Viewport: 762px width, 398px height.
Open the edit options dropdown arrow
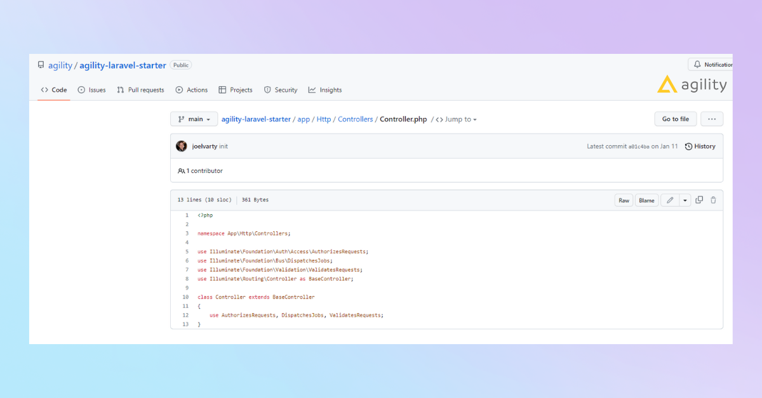pos(685,200)
